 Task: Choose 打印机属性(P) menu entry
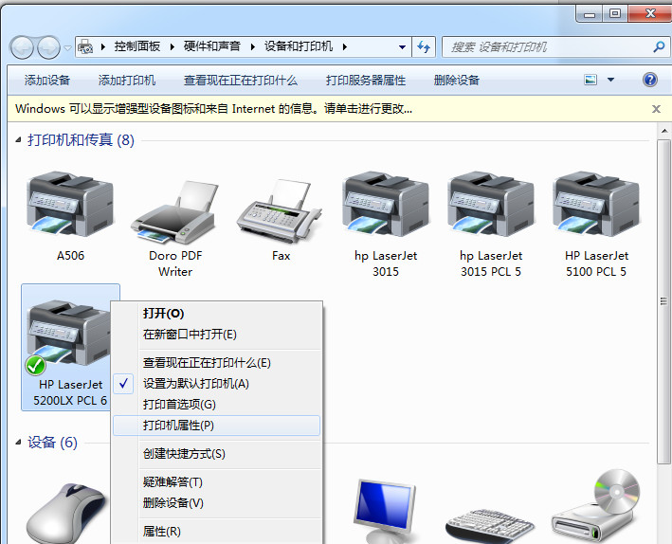pos(216,426)
